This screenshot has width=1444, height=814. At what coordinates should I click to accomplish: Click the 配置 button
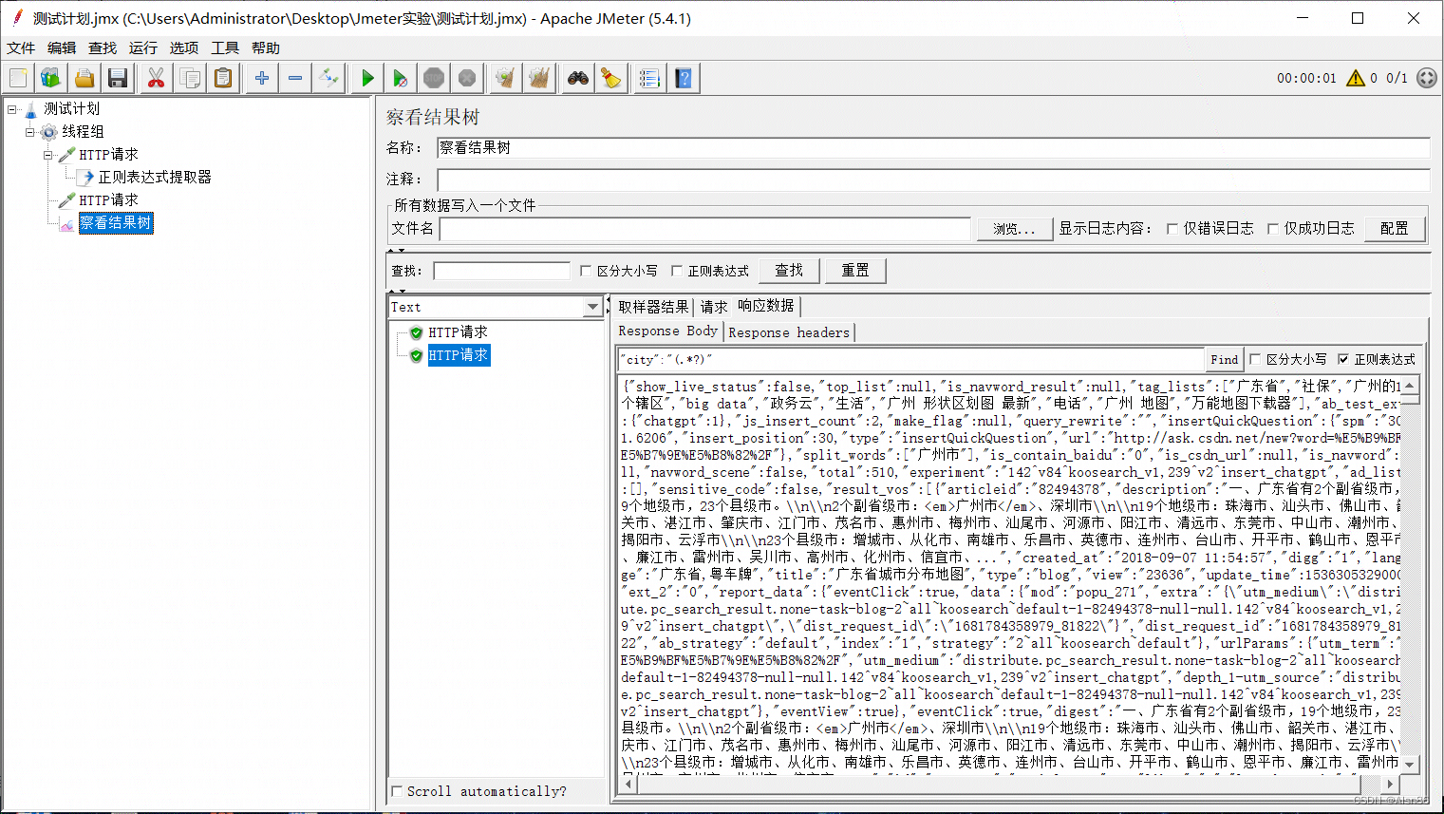tap(1395, 229)
